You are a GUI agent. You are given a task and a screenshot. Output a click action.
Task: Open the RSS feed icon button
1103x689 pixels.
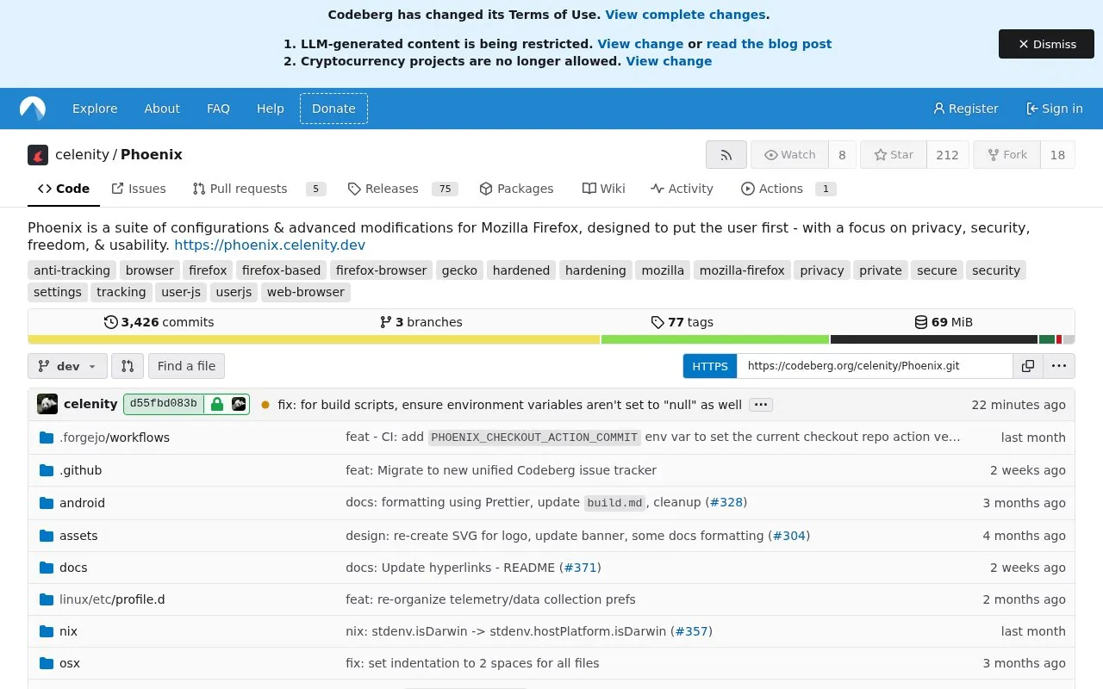pos(726,155)
